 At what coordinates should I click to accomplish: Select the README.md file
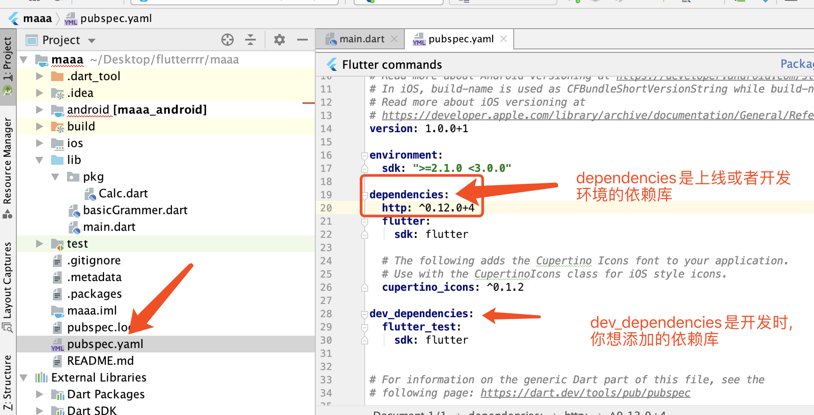100,361
